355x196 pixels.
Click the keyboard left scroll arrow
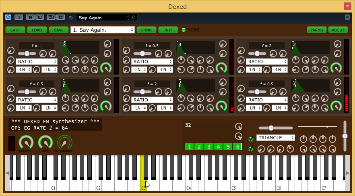(x=7, y=173)
